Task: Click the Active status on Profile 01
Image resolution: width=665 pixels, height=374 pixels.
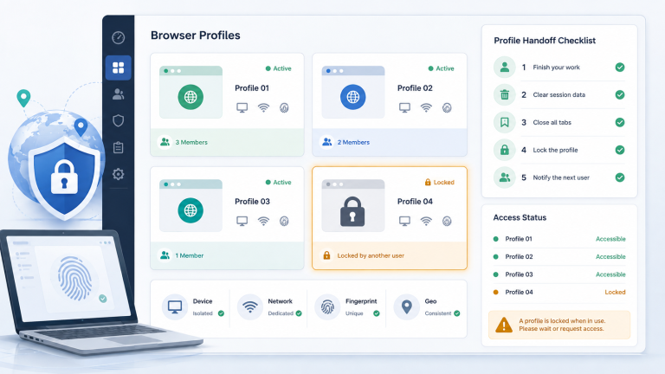Action: coord(278,68)
